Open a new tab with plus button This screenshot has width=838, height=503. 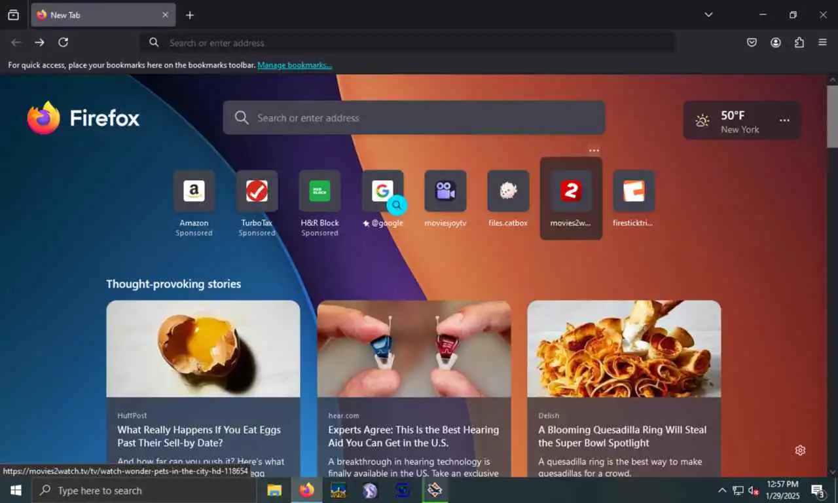tap(190, 15)
